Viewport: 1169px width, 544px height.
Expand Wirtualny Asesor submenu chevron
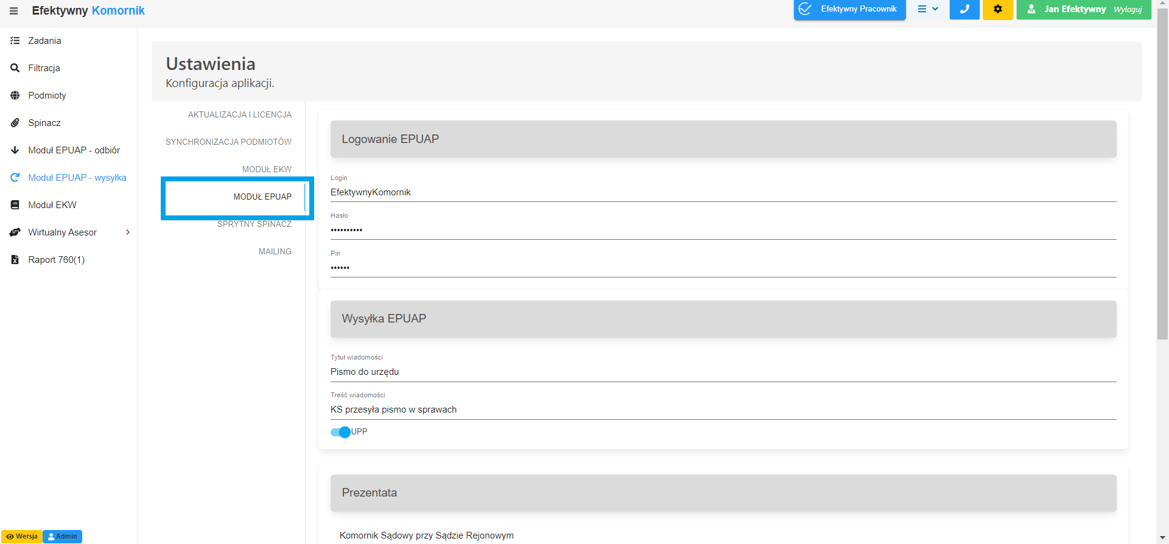pos(128,232)
